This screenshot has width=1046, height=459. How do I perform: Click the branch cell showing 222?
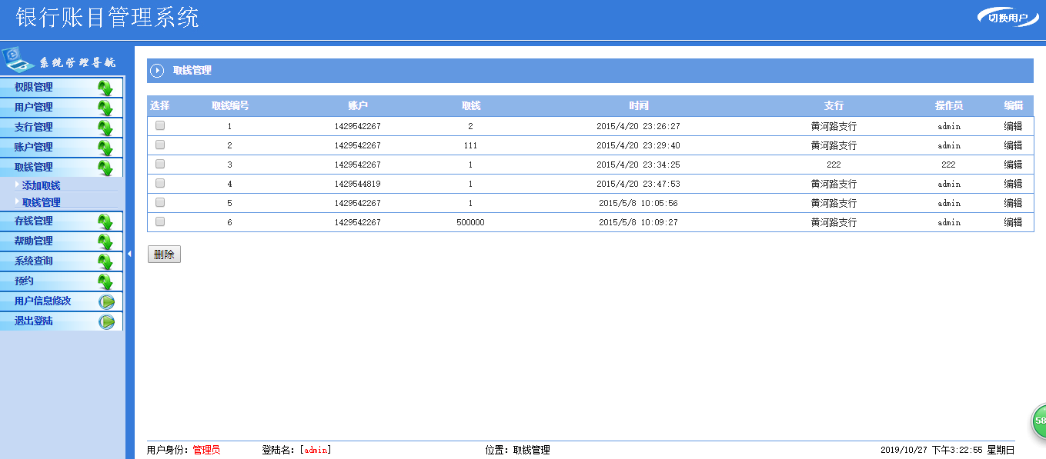tap(834, 165)
